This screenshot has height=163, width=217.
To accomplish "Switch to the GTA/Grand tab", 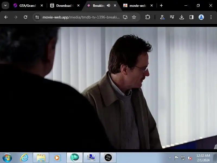I will pyautogui.click(x=25, y=5).
